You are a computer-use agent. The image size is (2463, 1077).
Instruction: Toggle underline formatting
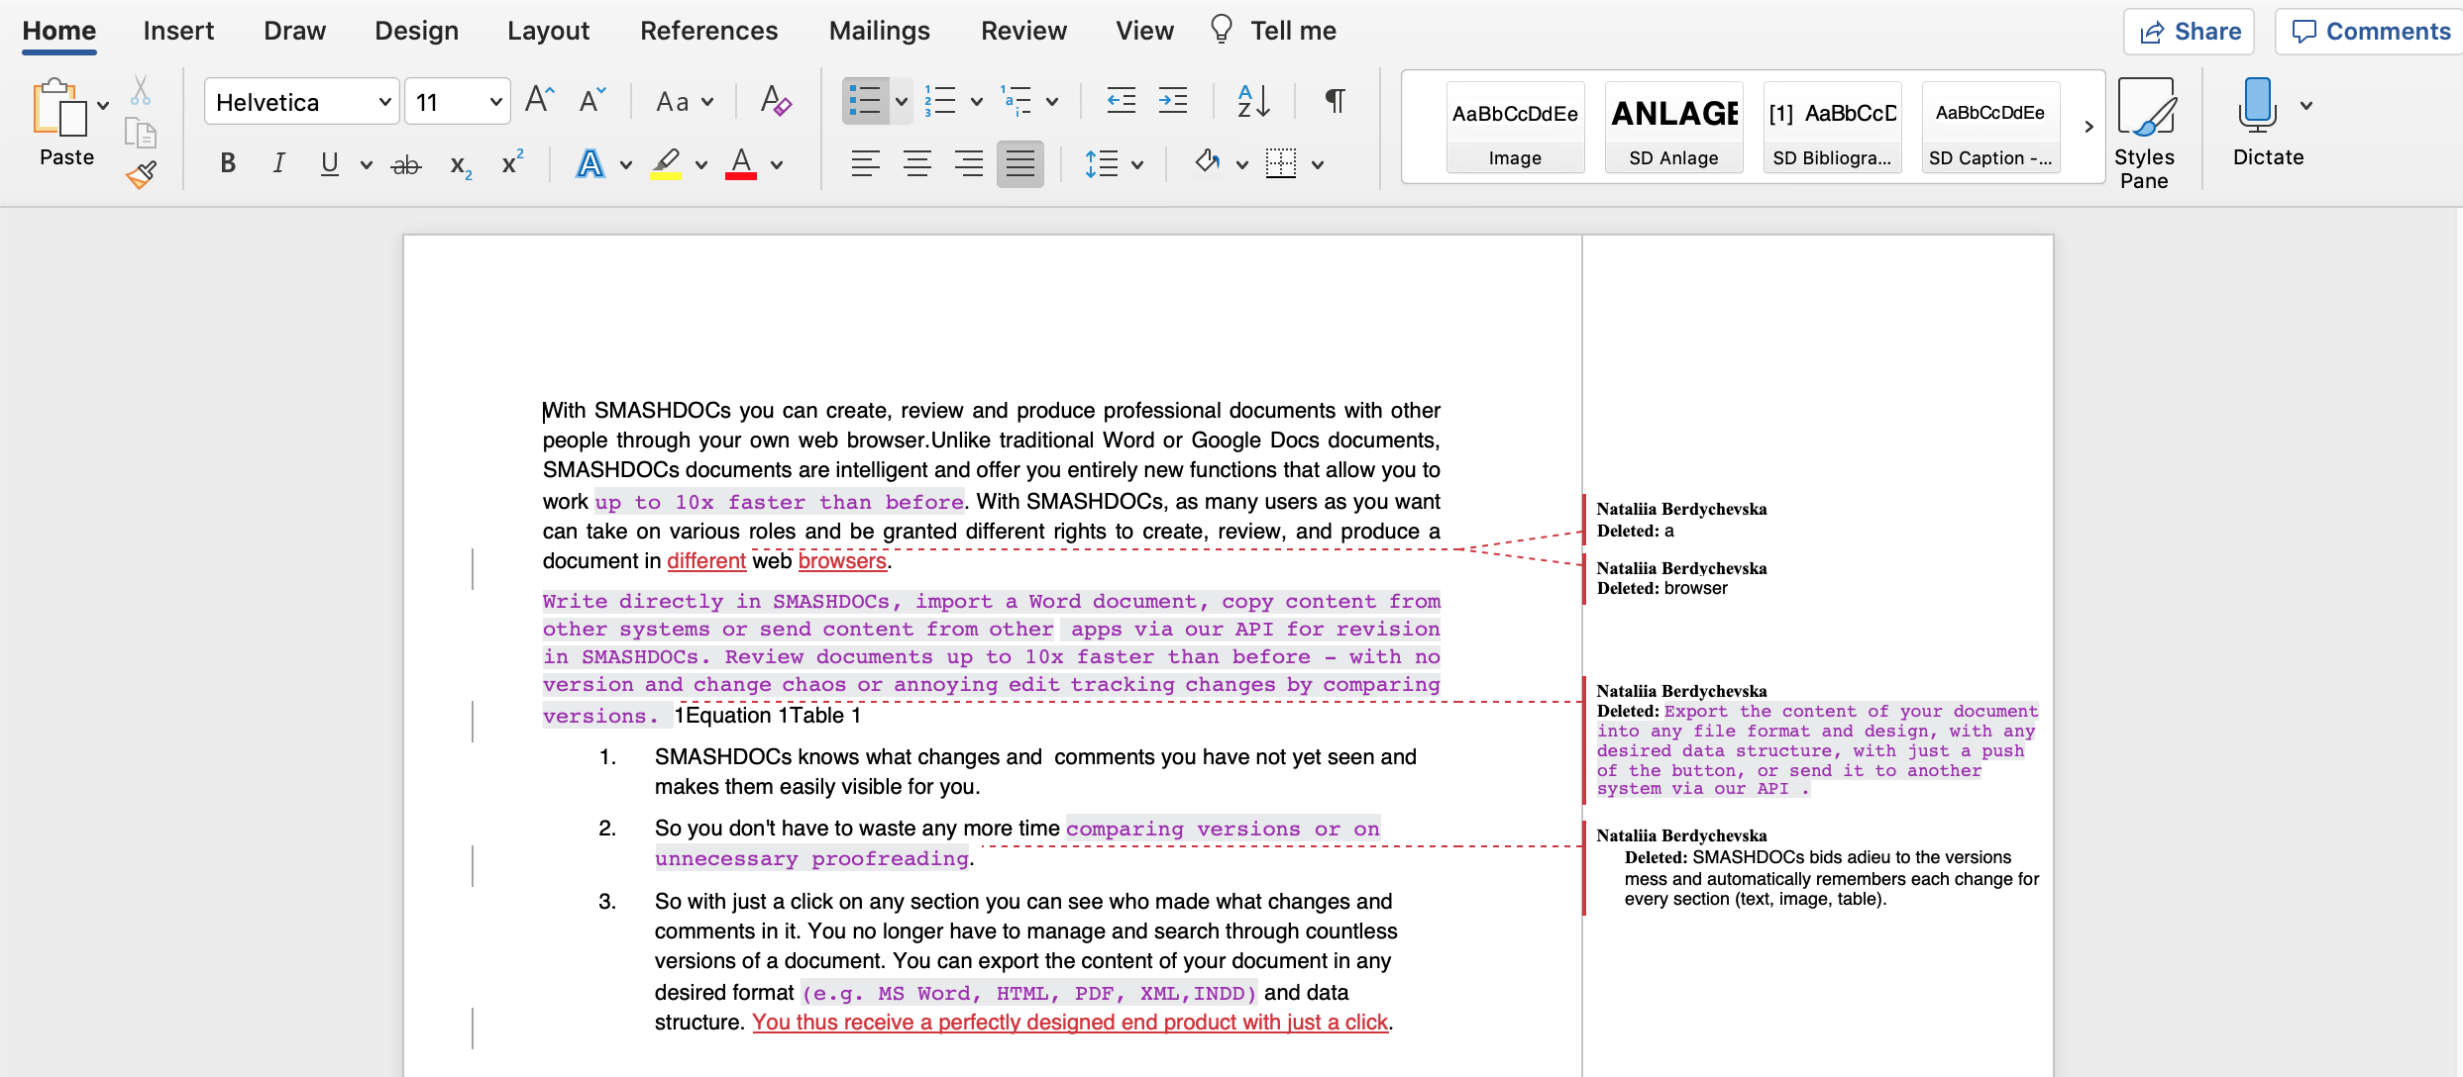330,163
